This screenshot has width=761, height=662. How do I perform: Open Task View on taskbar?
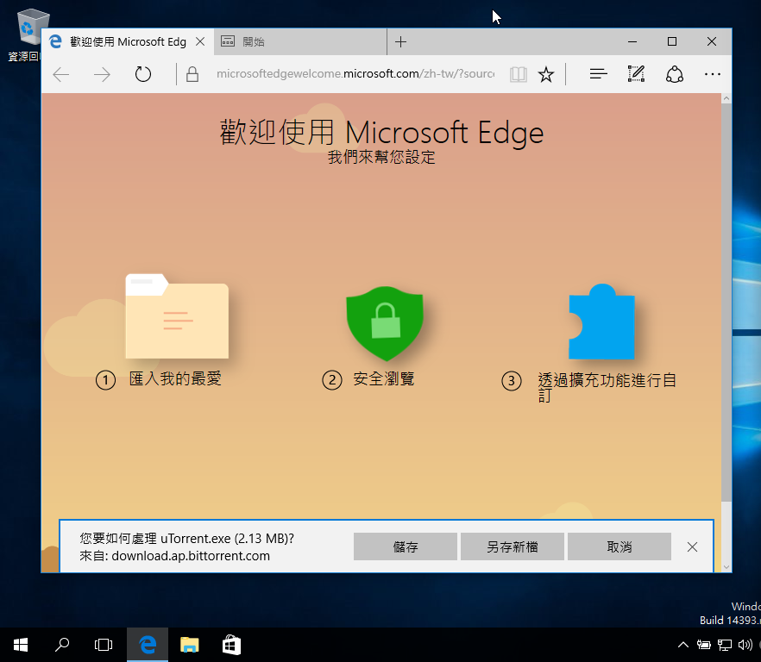point(104,645)
